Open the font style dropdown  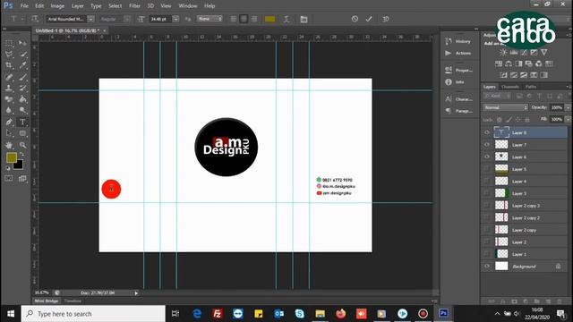coord(127,19)
